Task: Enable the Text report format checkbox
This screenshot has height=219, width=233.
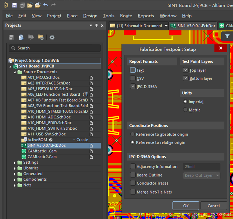Action: click(x=133, y=70)
